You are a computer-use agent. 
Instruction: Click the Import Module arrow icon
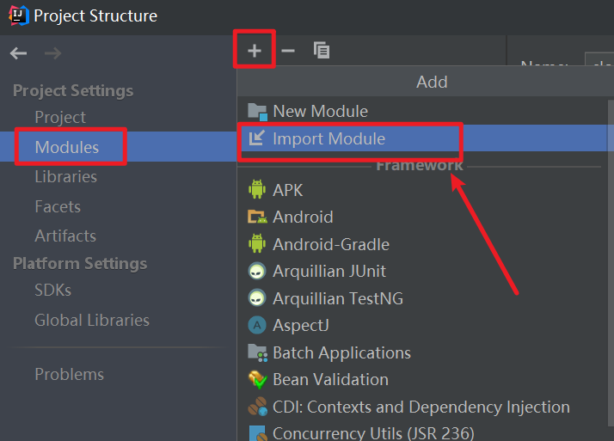257,138
